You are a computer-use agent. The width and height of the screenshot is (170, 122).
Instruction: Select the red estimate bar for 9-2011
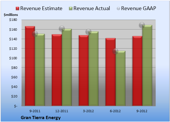[30, 66]
